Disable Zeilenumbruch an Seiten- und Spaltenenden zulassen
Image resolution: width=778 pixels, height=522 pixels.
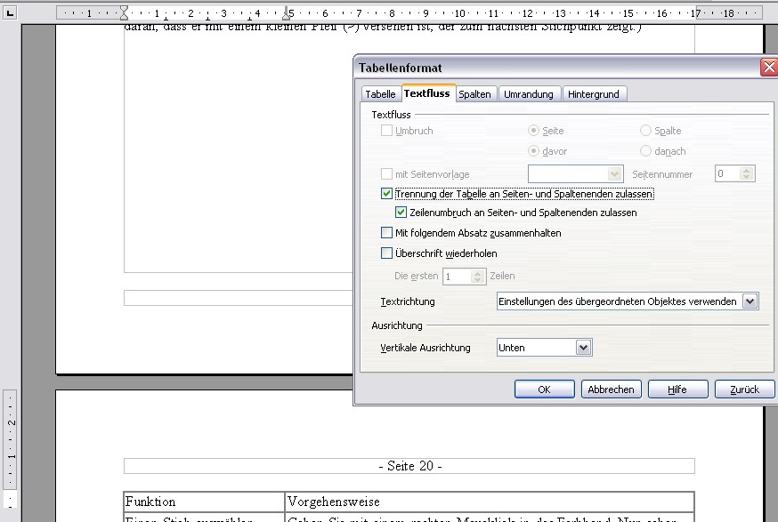pyautogui.click(x=401, y=213)
